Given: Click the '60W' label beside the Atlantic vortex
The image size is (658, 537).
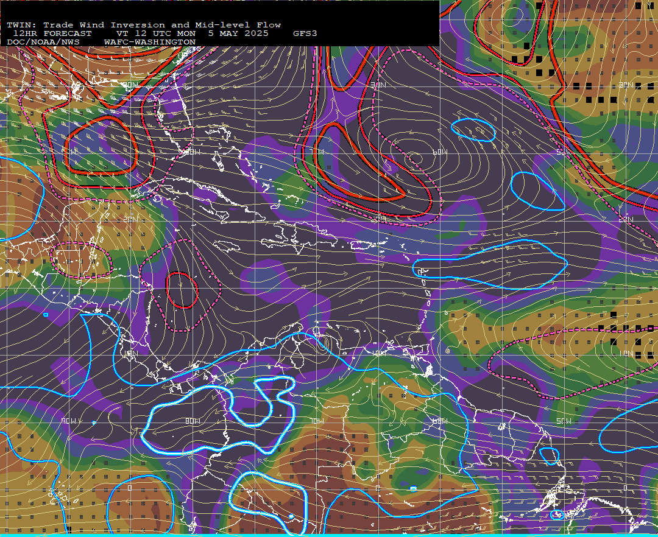Looking at the screenshot, I should pyautogui.click(x=440, y=152).
